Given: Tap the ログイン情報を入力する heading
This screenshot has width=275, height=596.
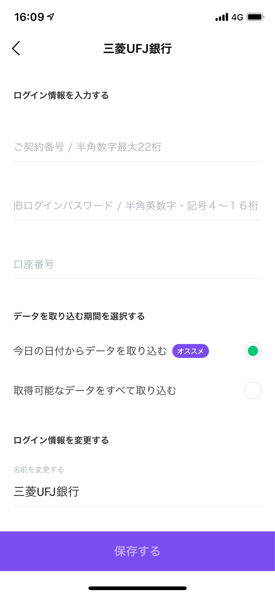Looking at the screenshot, I should [61, 95].
